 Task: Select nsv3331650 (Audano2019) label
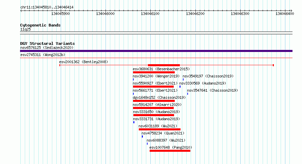[x=156, y=112]
